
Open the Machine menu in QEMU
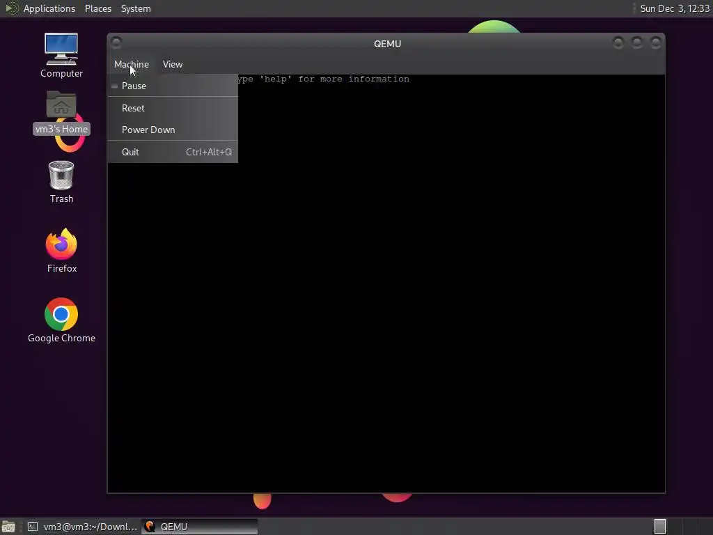131,64
